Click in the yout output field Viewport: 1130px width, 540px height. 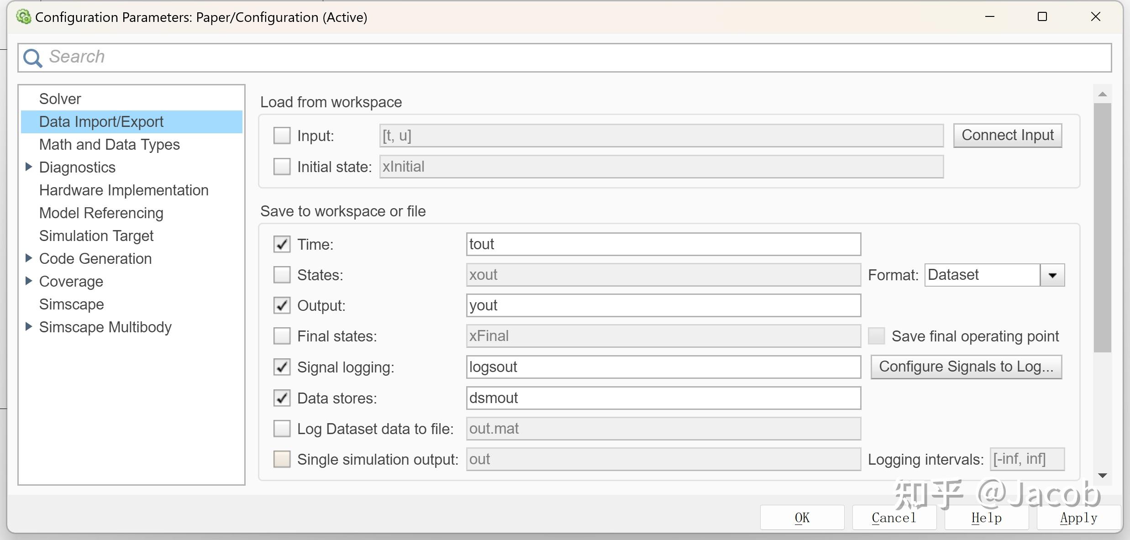click(x=663, y=305)
